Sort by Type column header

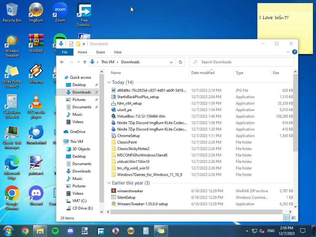point(252,73)
